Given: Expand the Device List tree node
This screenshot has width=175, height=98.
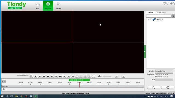Looking at the screenshot, I should 148,20.
